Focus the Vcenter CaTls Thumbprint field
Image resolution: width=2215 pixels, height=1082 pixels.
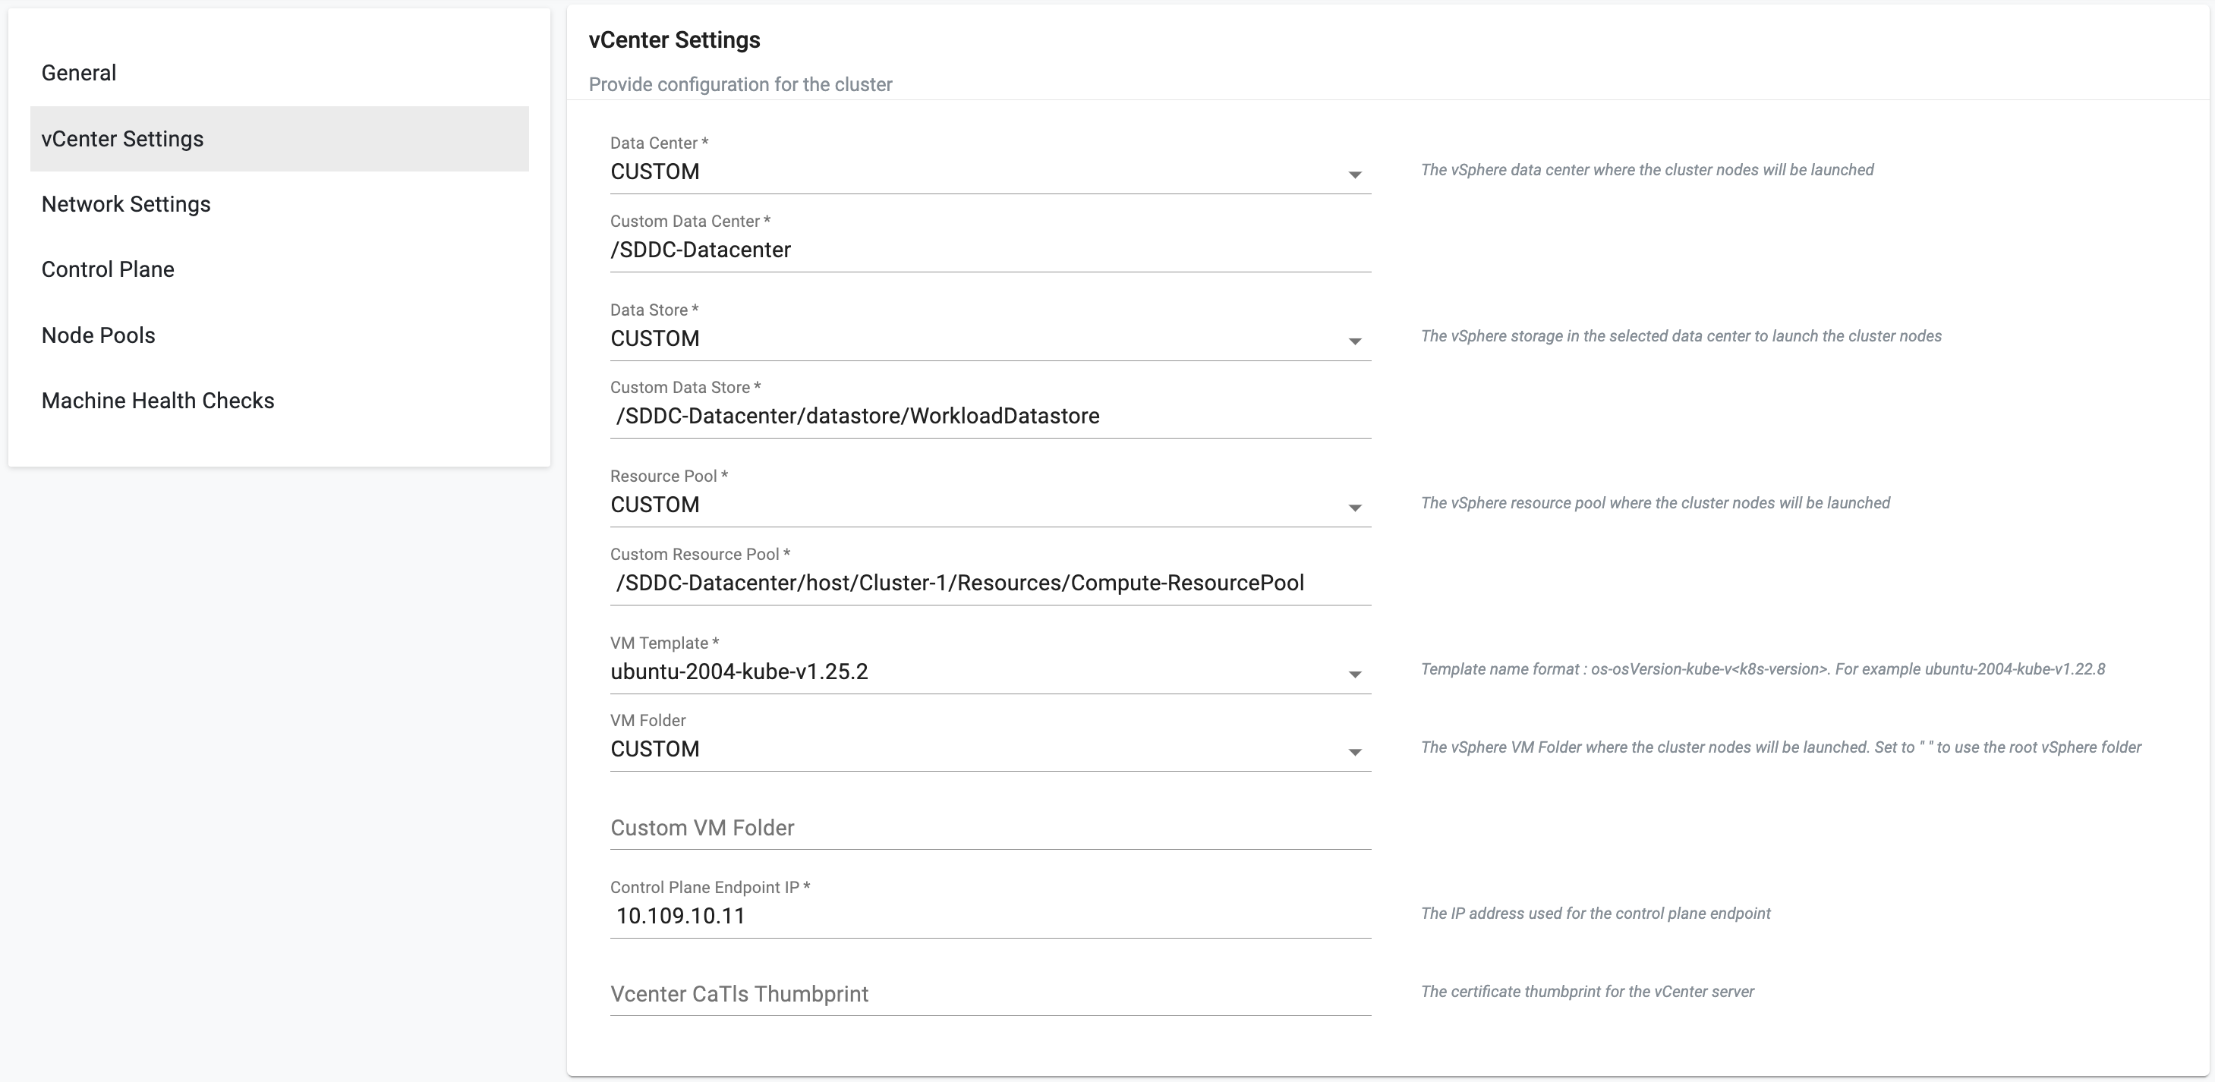991,994
